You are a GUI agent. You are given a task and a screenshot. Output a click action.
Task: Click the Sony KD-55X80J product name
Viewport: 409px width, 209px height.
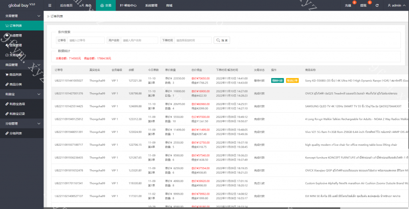click(x=357, y=80)
